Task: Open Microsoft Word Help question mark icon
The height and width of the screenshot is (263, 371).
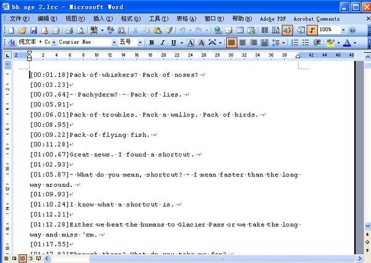Action: tap(352, 30)
